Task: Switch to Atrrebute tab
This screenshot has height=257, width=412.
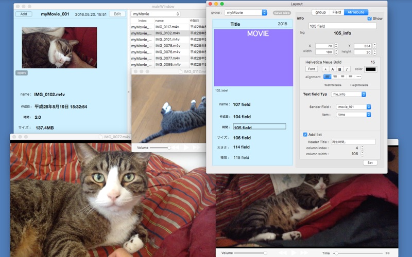Action: pyautogui.click(x=356, y=12)
